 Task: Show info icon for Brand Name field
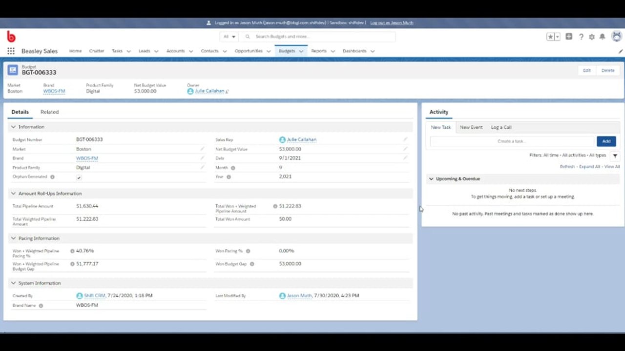(41, 306)
